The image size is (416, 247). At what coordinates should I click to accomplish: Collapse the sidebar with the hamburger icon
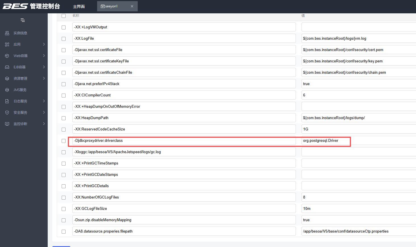pos(23,20)
